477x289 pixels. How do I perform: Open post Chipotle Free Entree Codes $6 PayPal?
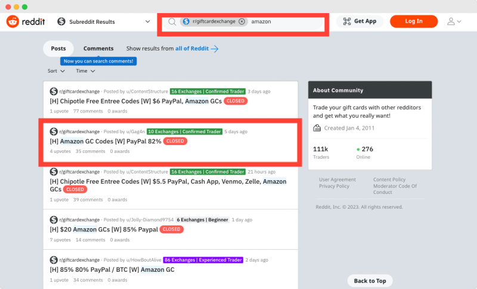[x=136, y=101]
